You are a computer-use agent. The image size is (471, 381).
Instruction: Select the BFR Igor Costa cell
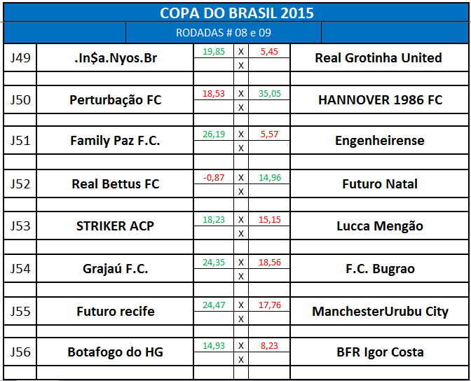tap(379, 352)
